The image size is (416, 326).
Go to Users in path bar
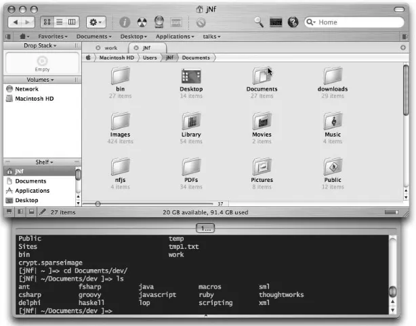(x=150, y=57)
